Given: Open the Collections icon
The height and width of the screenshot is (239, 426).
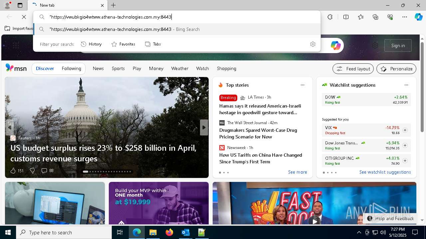Looking at the screenshot, I should coord(375,17).
